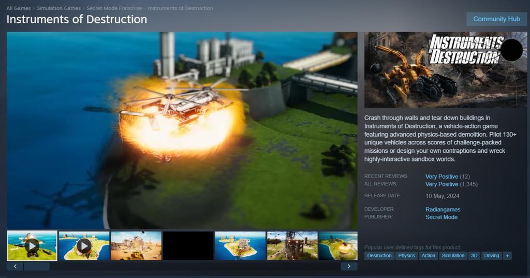Select the Driving tag
Image resolution: width=530 pixels, height=278 pixels.
[x=492, y=256]
